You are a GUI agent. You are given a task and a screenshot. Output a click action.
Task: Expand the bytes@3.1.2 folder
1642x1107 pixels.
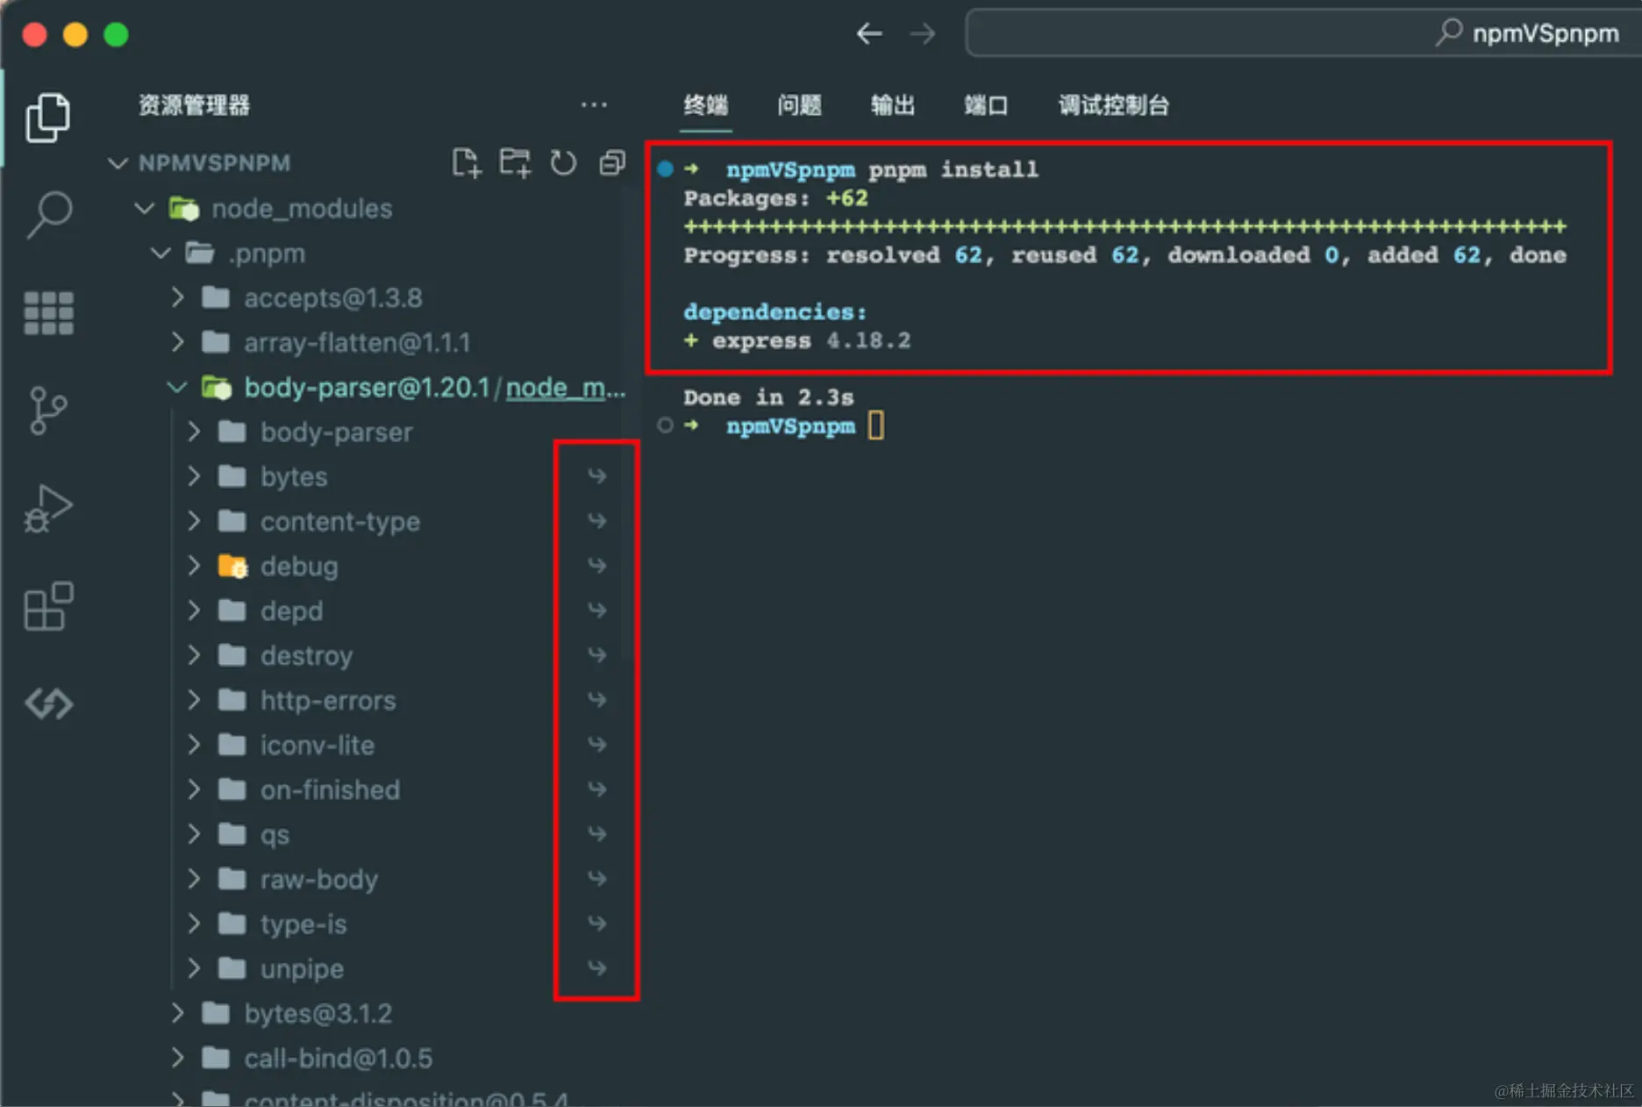click(178, 1013)
